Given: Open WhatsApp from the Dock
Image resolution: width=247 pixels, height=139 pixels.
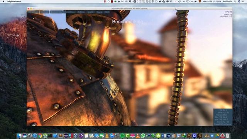Looking at the screenshot, I should pyautogui.click(x=143, y=136).
